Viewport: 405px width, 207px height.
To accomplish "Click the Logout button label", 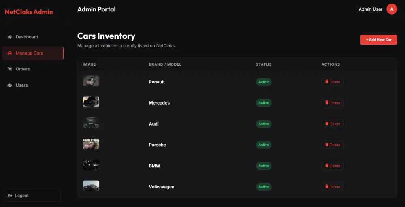I will click(22, 196).
